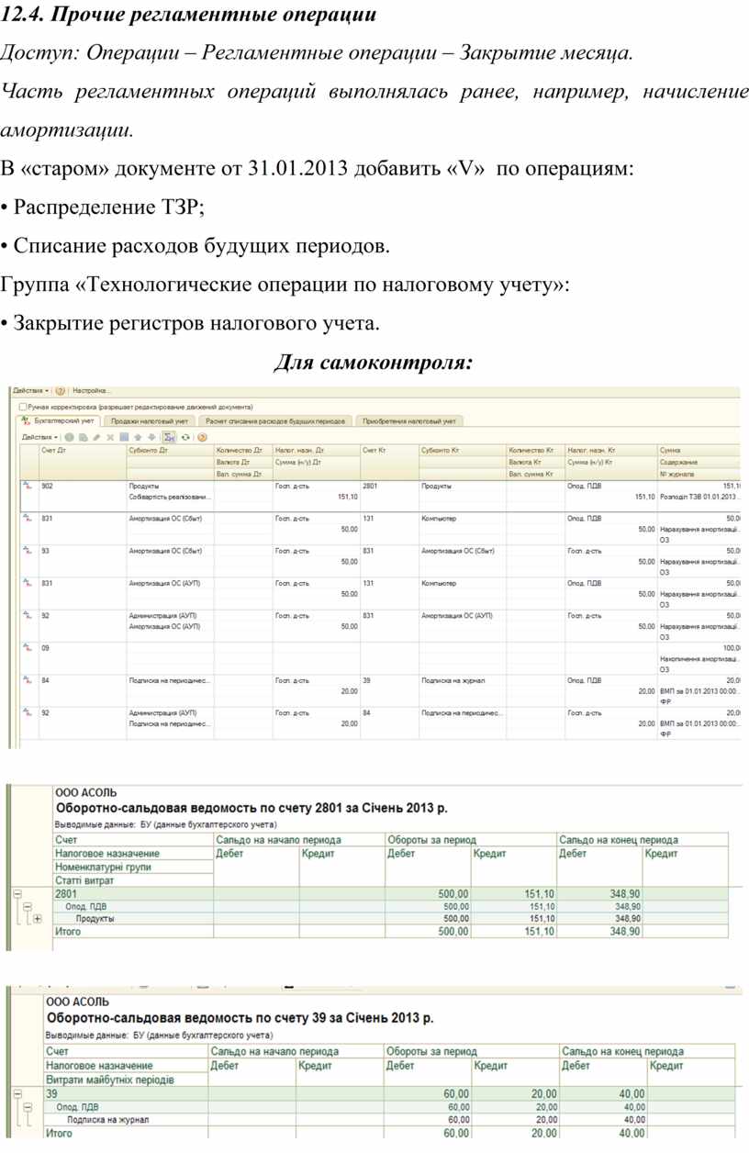Click the Витрати майбутніх періодів header row
This screenshot has width=749, height=1153.
[126, 1080]
